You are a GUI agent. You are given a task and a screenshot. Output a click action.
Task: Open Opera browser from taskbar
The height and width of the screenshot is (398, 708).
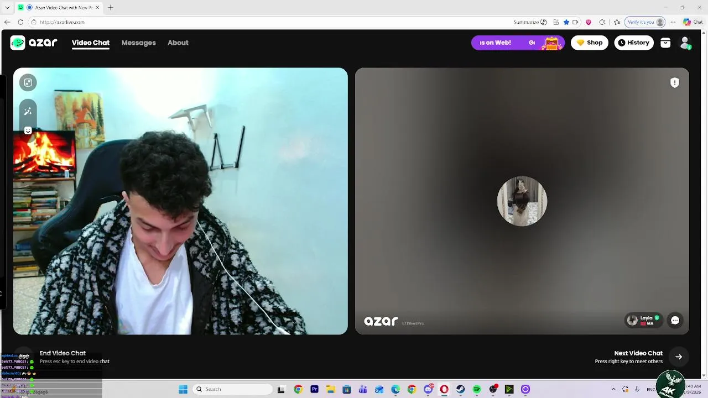tap(444, 389)
